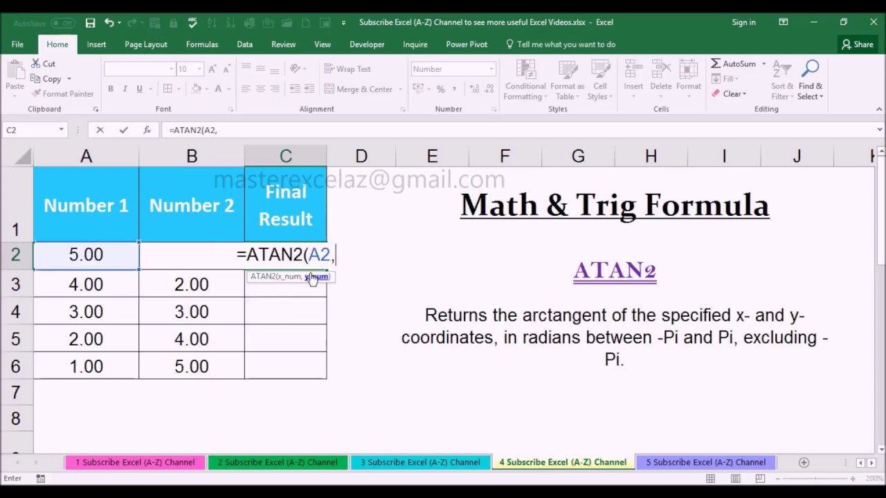Switch to the Page Layout tab
The height and width of the screenshot is (498, 886).
point(146,44)
